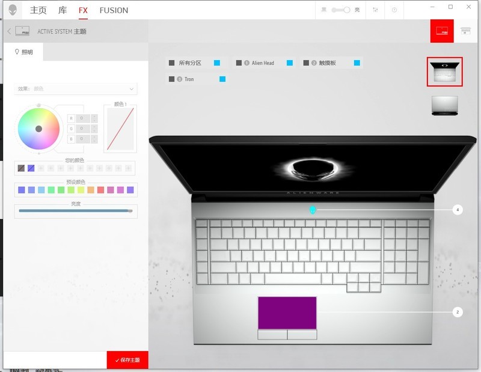Check the Alien Head zone checkbox
The width and height of the screenshot is (481, 372).
tap(239, 63)
